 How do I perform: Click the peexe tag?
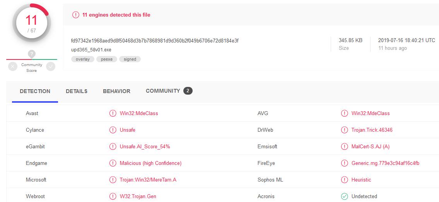[x=107, y=59]
